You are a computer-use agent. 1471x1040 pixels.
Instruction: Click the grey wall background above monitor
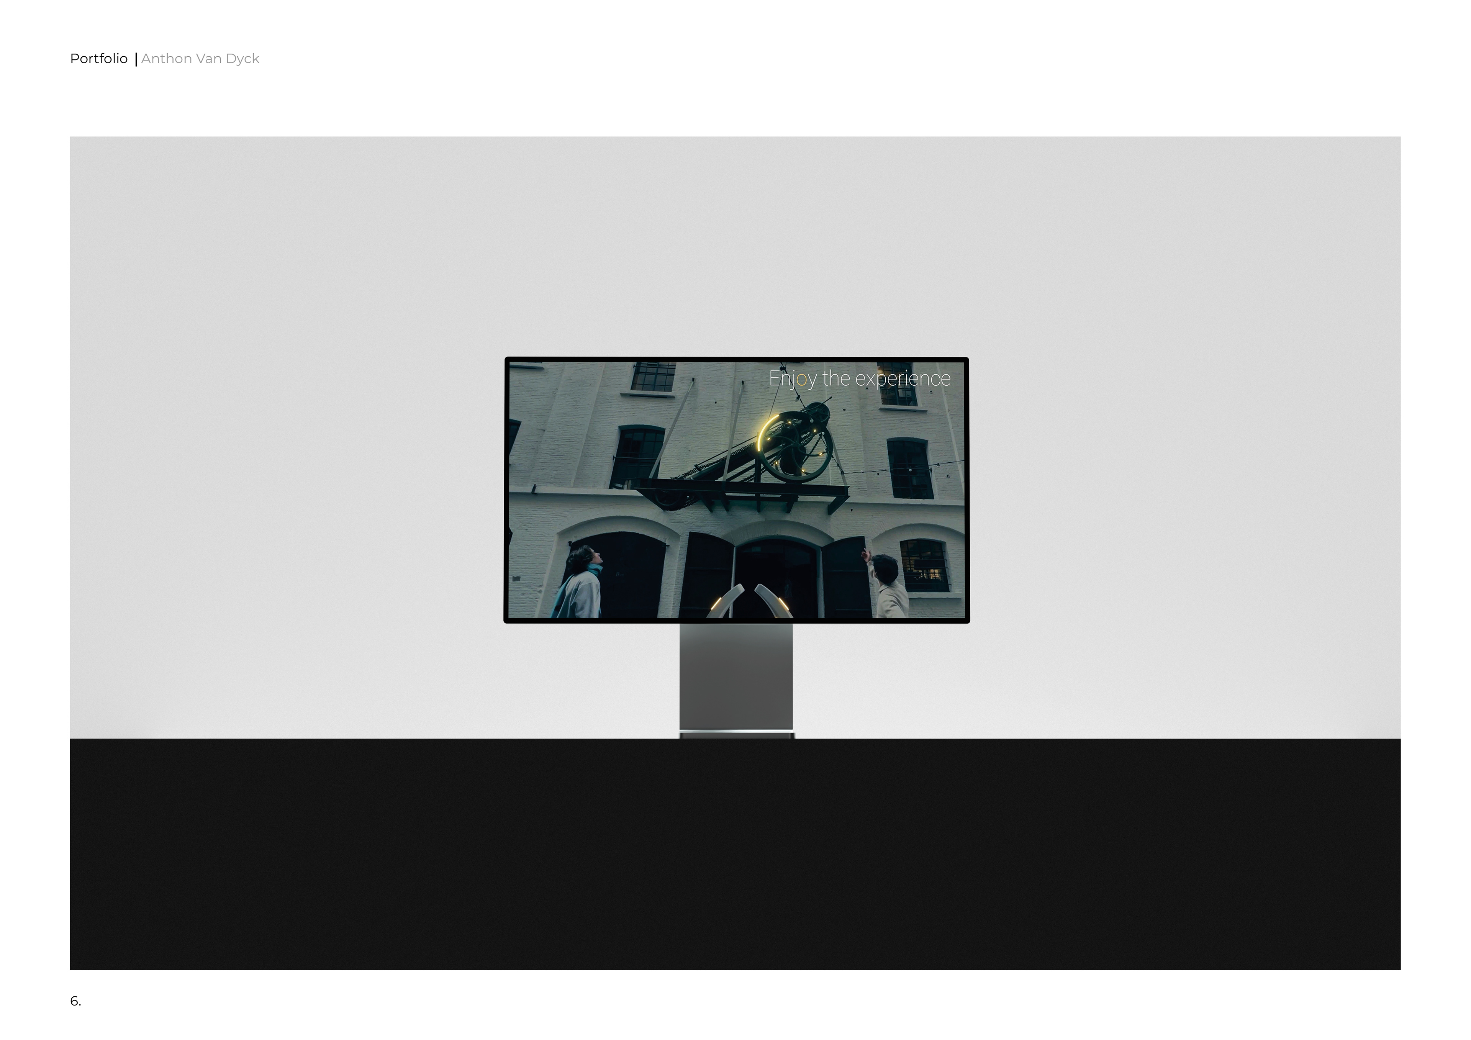point(735,244)
